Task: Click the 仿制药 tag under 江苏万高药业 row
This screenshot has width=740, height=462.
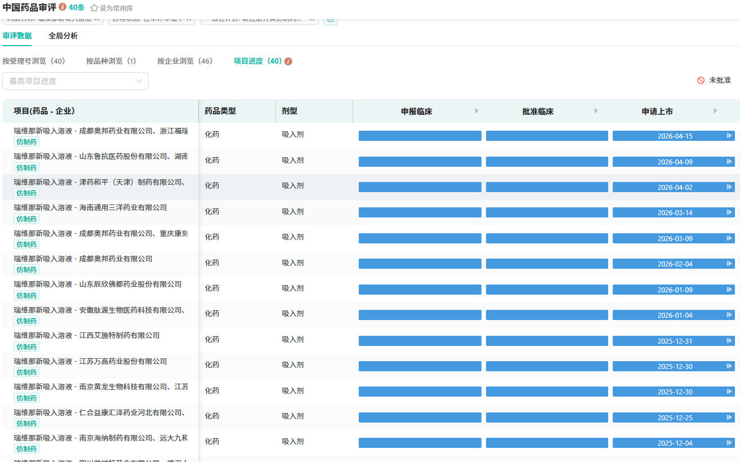Action: point(26,372)
